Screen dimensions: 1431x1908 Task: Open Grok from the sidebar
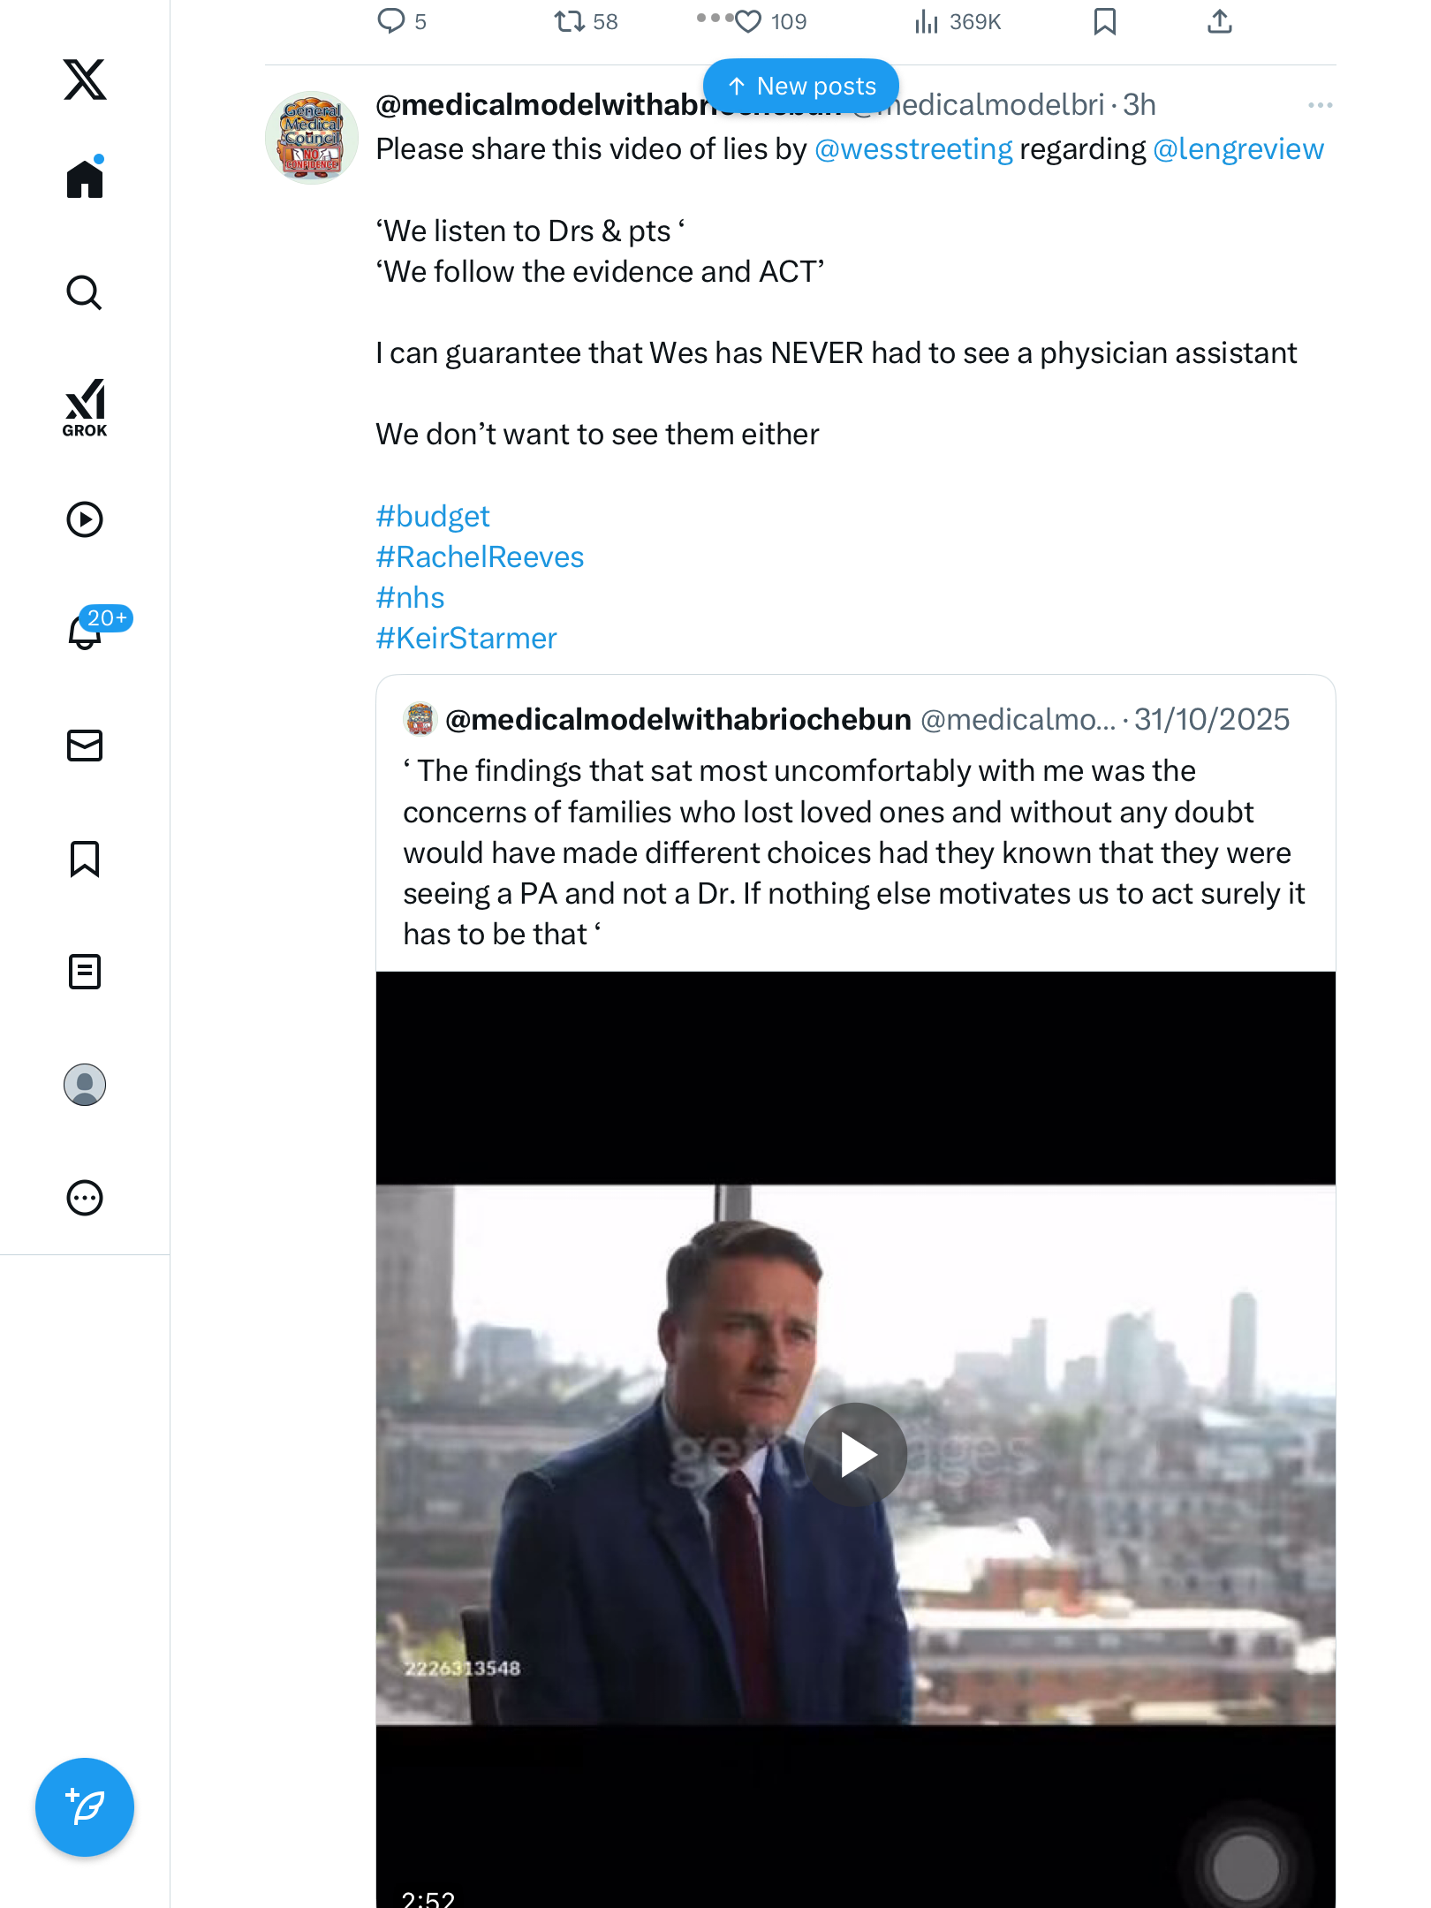click(85, 408)
